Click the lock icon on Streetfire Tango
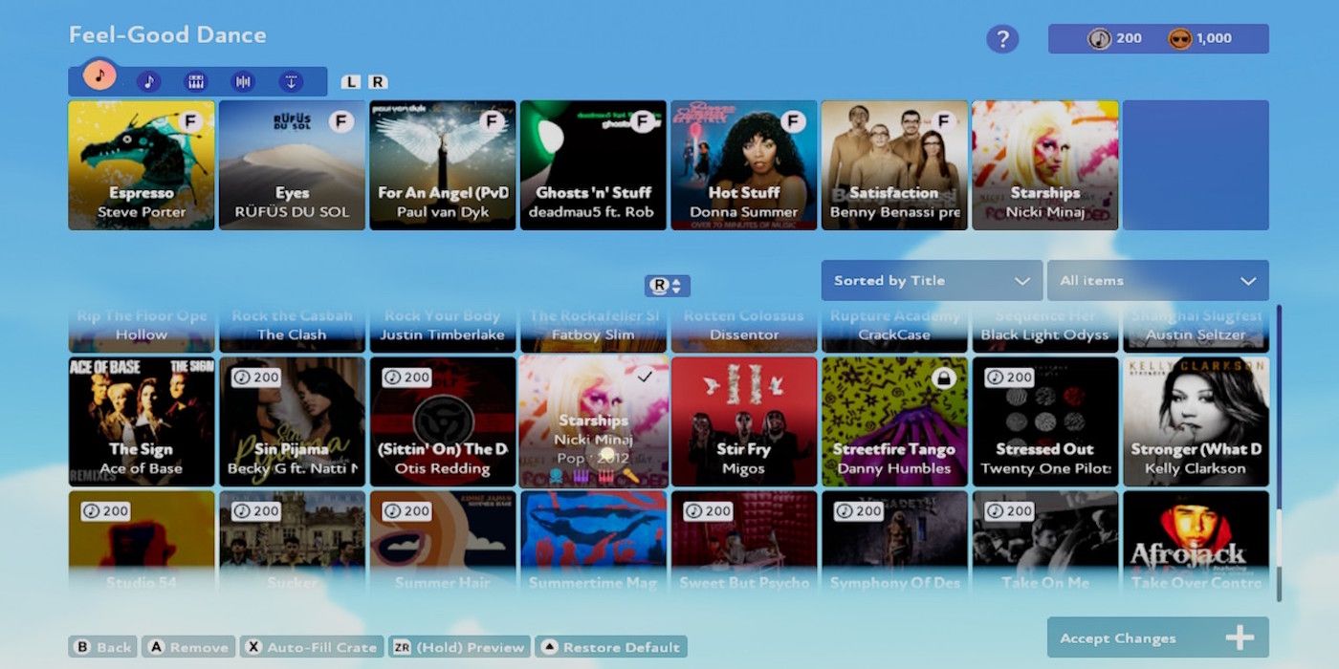This screenshot has height=669, width=1339. [x=944, y=378]
